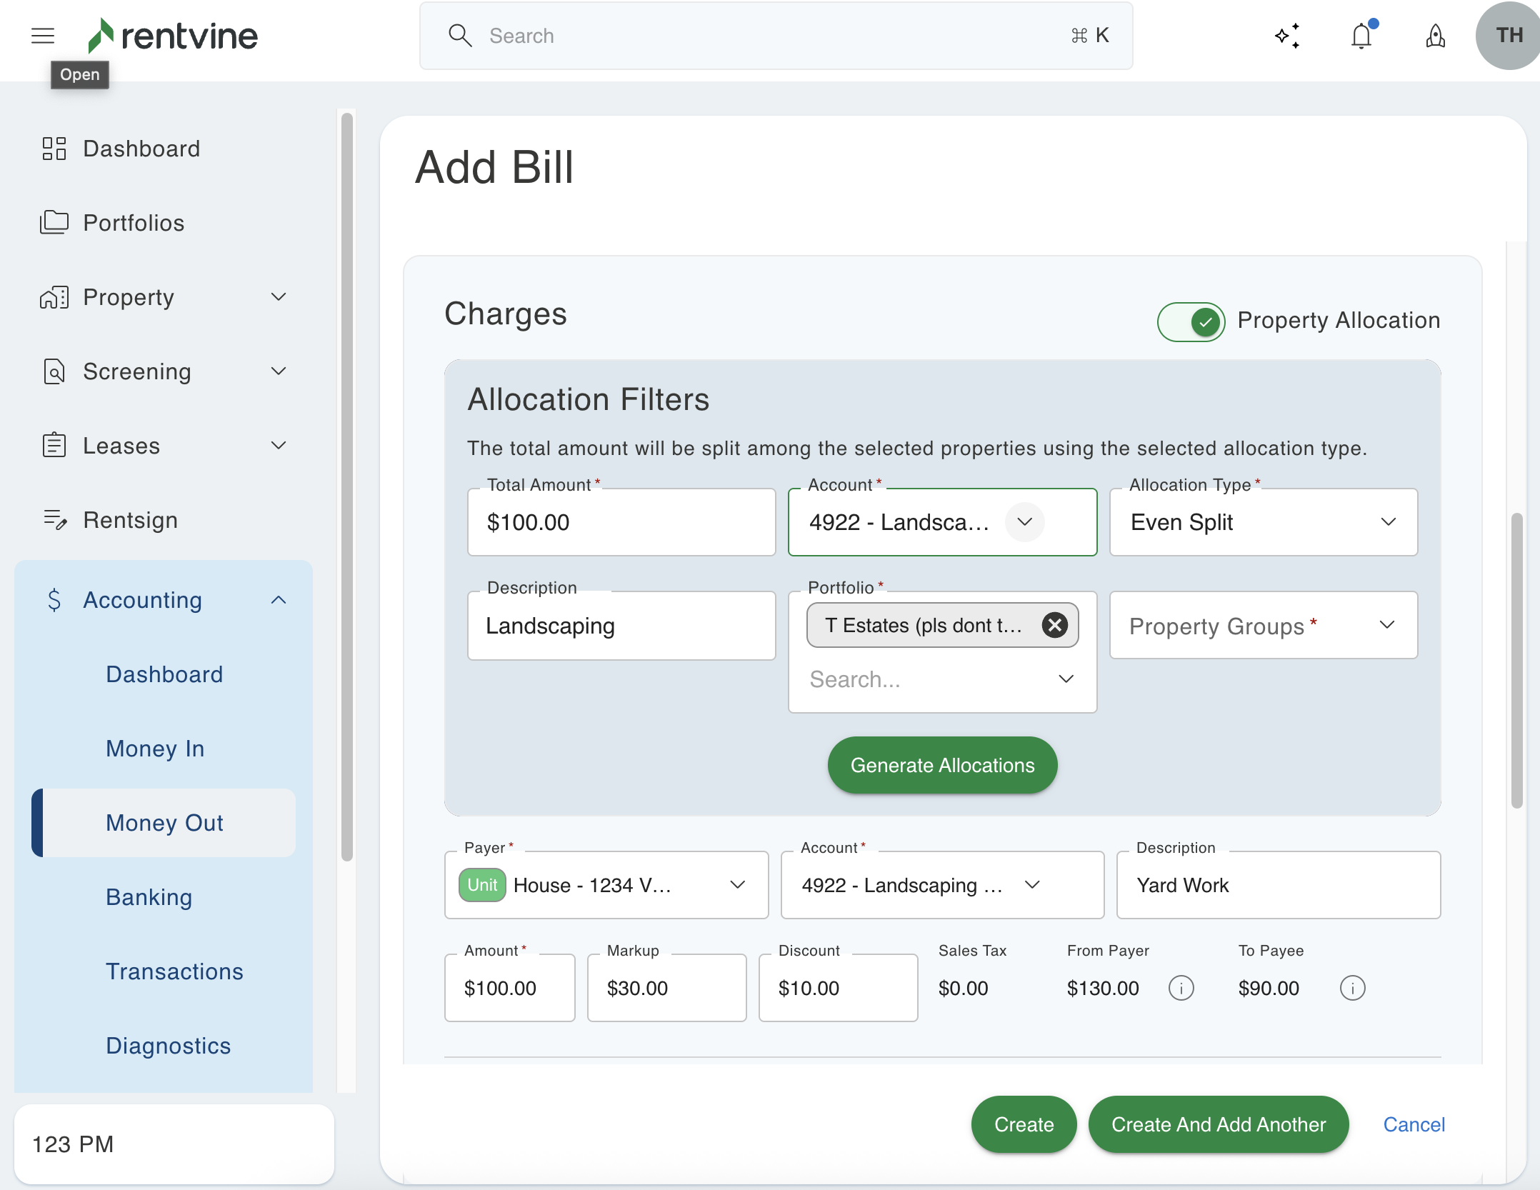Screen dimensions: 1540x1190
Task: Open the Allocation Type dropdown
Action: click(x=1263, y=522)
